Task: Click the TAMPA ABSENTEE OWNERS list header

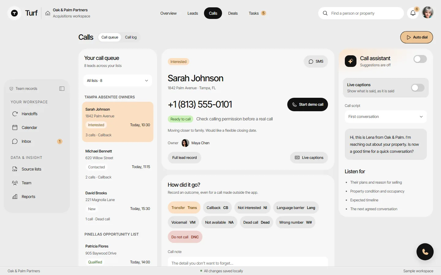Action: tap(110, 97)
